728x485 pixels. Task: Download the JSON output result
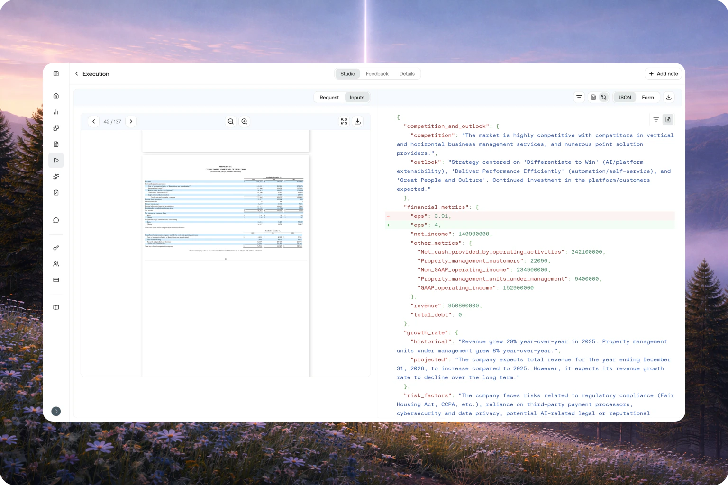tap(669, 98)
